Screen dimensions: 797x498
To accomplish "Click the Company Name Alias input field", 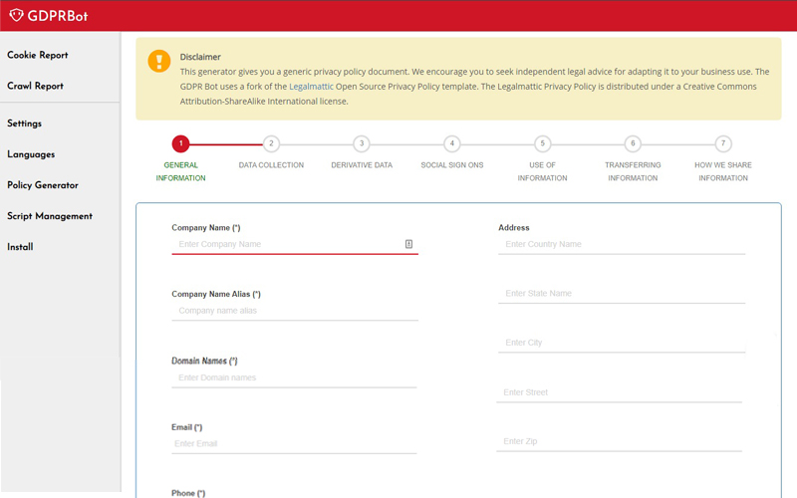I will [294, 311].
